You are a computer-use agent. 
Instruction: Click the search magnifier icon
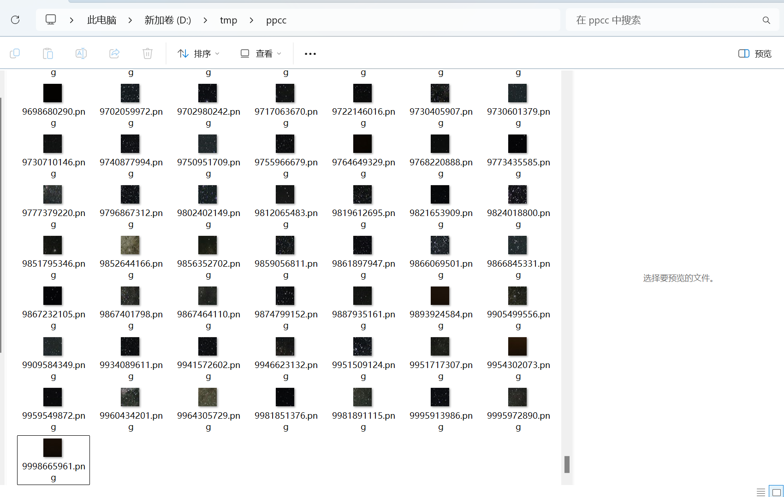(x=766, y=20)
